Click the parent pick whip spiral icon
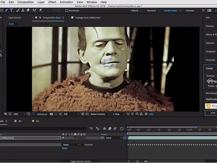Image resolution: width=217 pixels, height=163 pixels. click(x=102, y=138)
